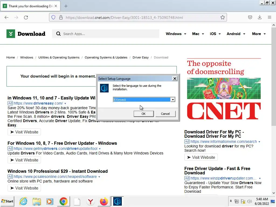Click the blank document taskbar icon
276x207 pixels.
coord(77,201)
